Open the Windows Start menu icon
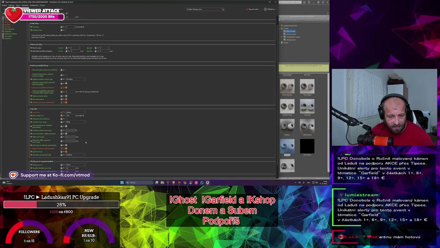 tap(122, 183)
